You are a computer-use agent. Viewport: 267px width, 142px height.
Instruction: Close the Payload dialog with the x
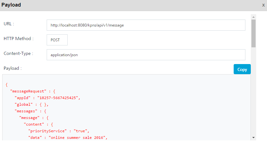tap(263, 5)
